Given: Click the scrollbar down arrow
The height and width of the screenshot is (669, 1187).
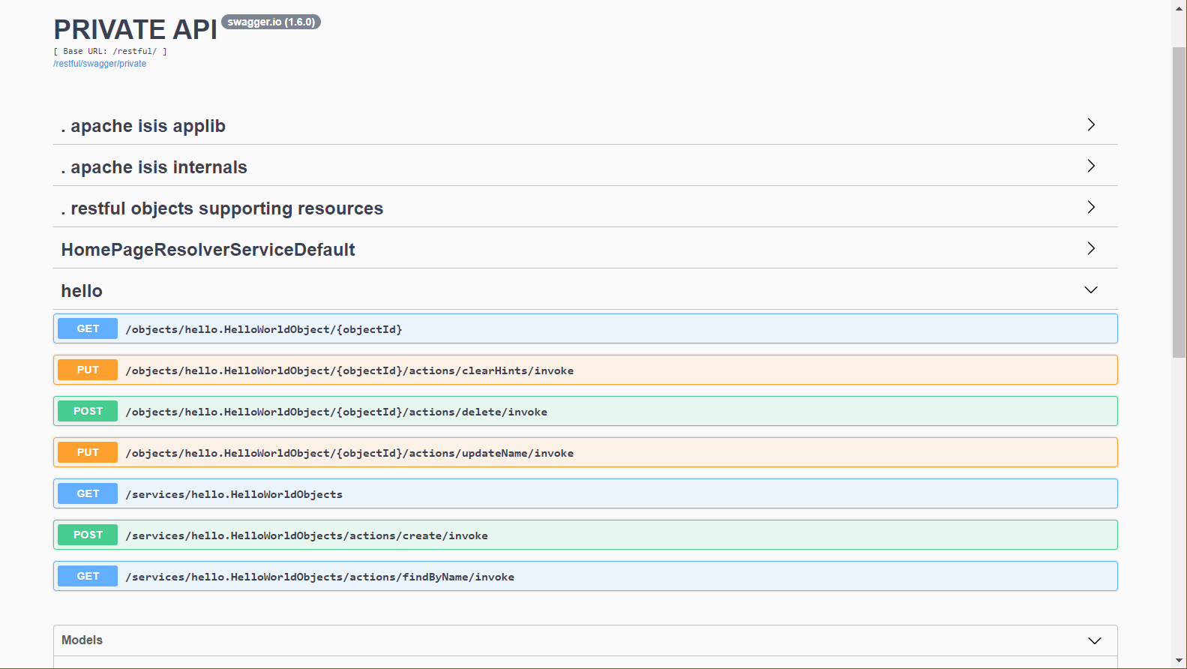Looking at the screenshot, I should pos(1179,661).
